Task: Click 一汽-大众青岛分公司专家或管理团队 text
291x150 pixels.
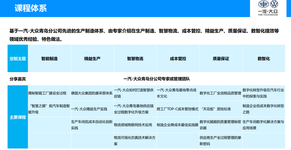Action: click(157, 79)
